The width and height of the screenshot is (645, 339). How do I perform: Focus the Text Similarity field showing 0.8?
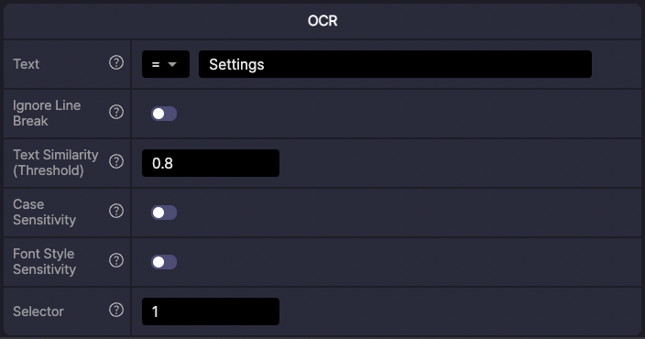point(211,163)
